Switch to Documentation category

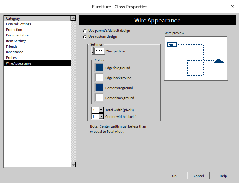click(18, 35)
